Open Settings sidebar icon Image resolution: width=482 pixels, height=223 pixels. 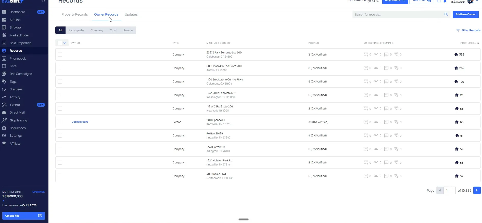[x=4, y=136]
